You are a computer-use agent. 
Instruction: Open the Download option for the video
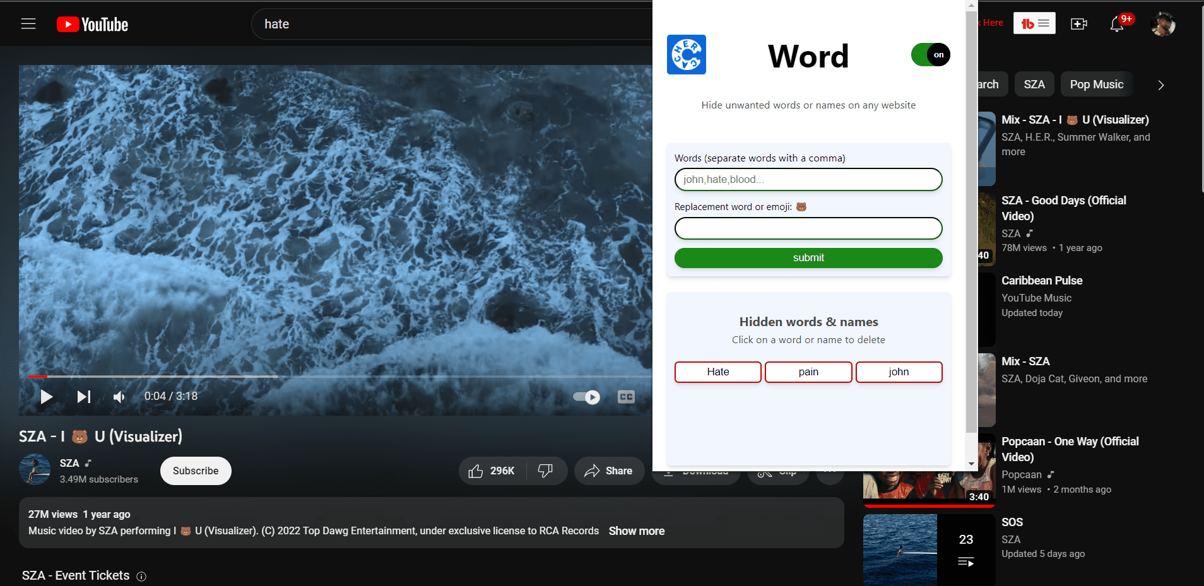pos(696,471)
